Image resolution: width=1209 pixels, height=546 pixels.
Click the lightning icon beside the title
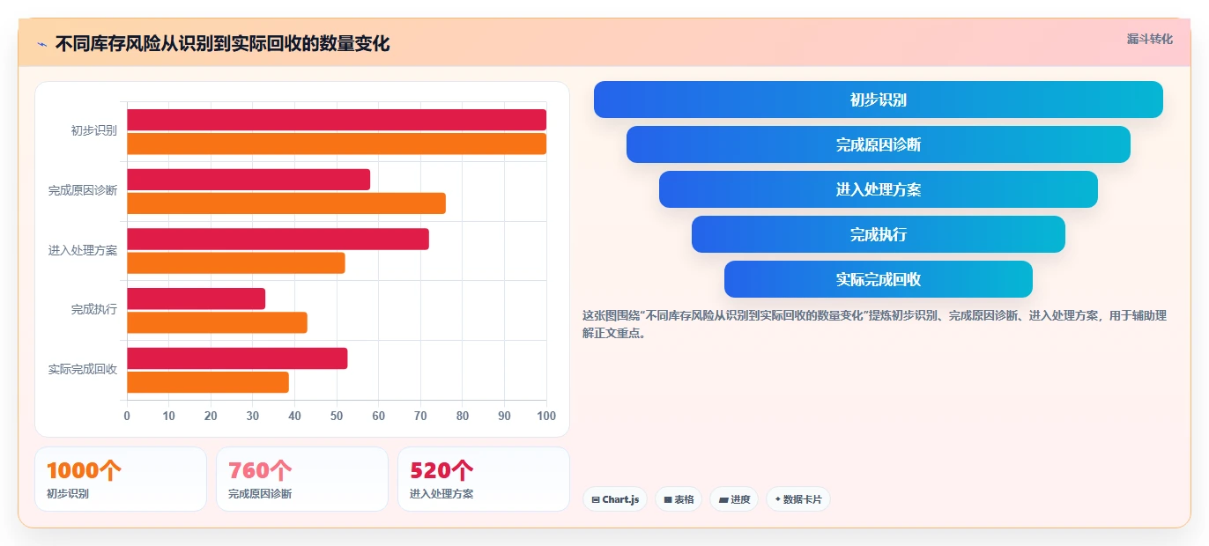[41, 44]
